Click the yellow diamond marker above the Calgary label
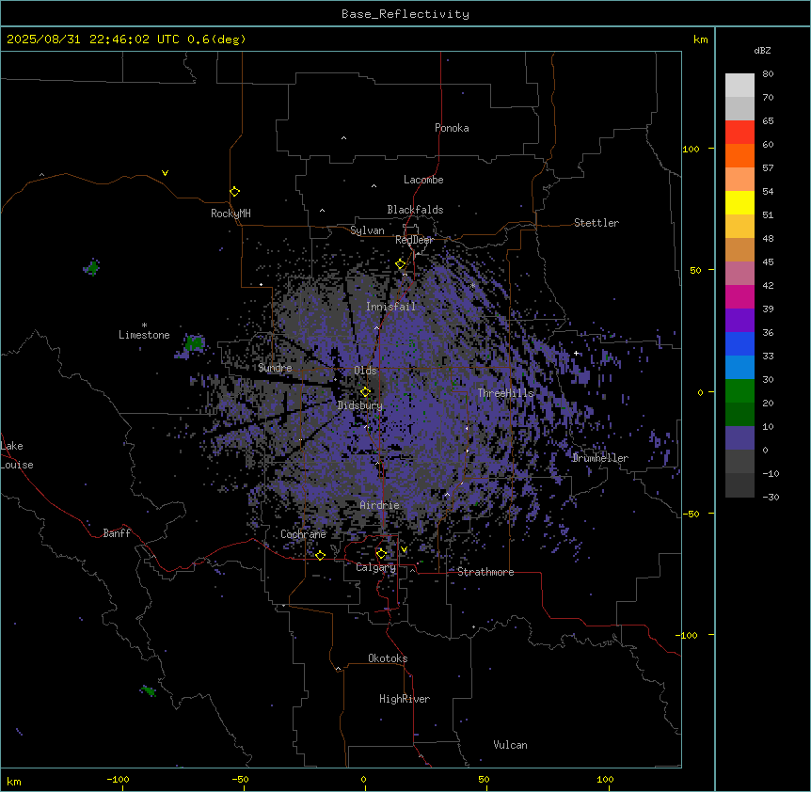Viewport: 811px width, 792px height. [x=381, y=554]
